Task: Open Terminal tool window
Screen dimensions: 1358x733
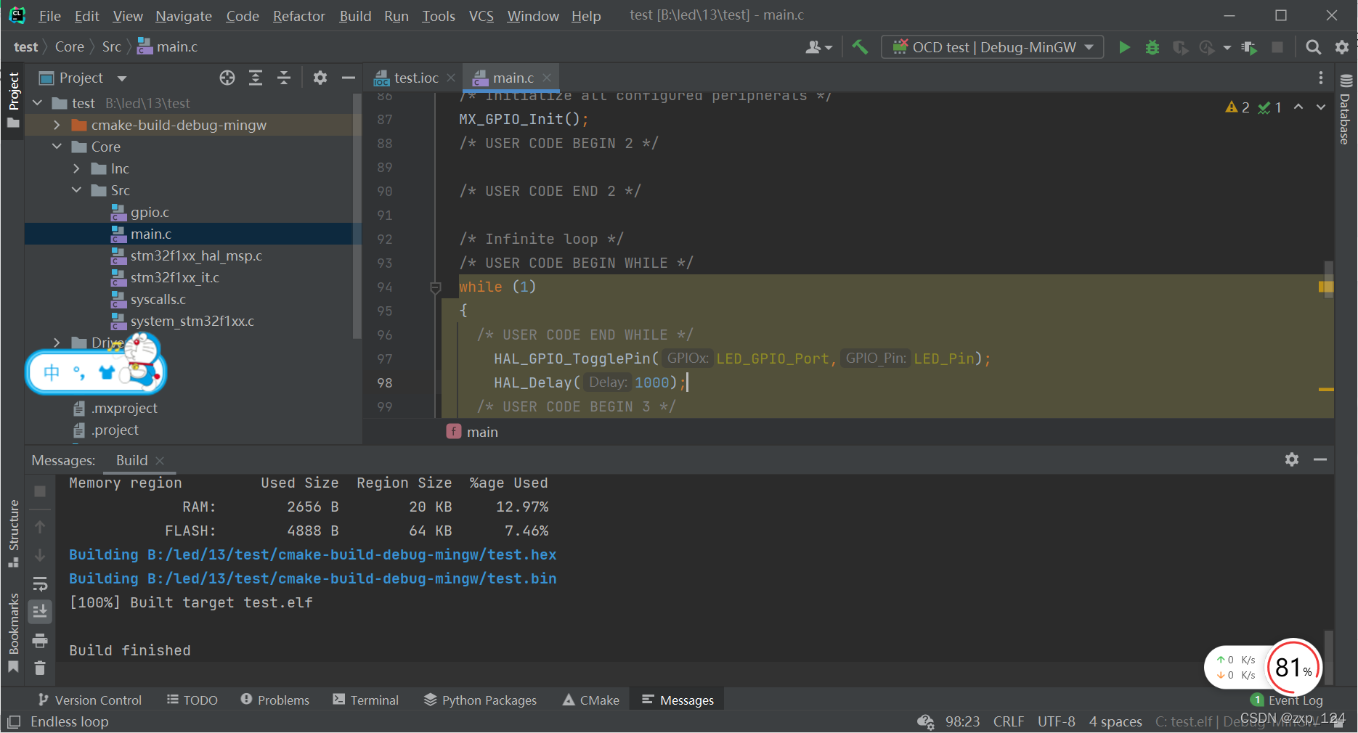Action: click(x=366, y=700)
